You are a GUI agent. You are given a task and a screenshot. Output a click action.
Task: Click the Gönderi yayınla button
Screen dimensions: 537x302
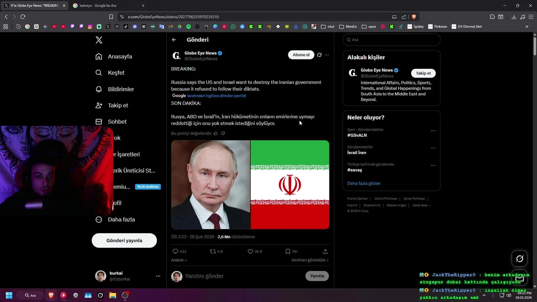[x=124, y=240]
